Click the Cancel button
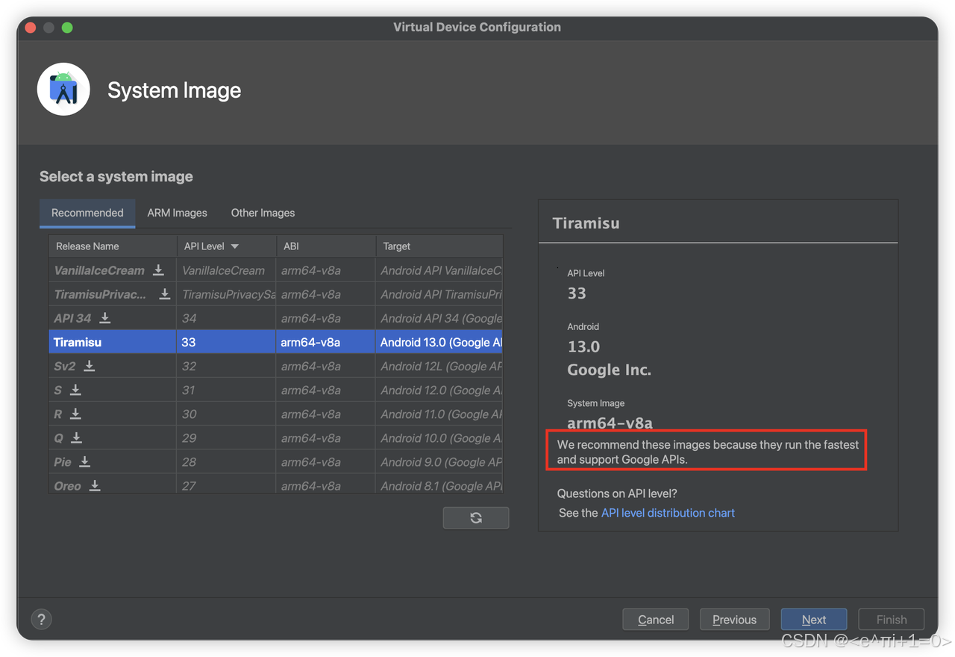Viewport: 955px width, 657px height. [x=656, y=620]
